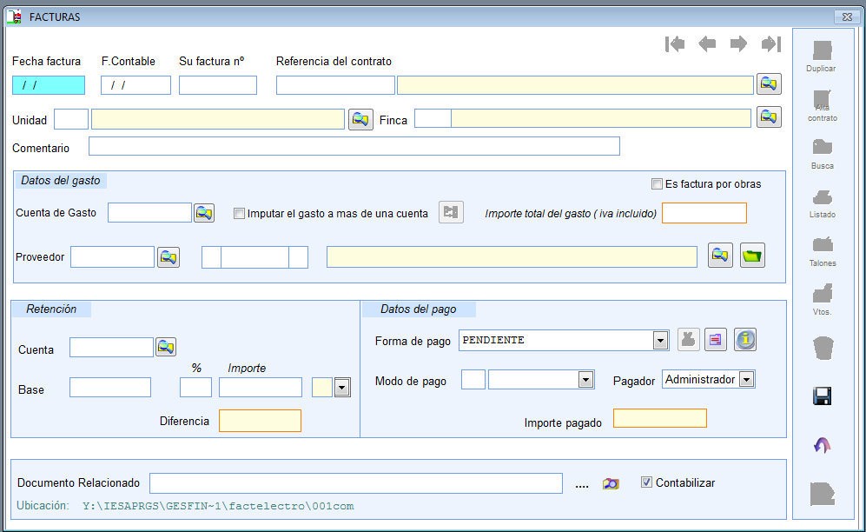Open lookup for Referencia del contrato
Image resolution: width=866 pixels, height=532 pixels.
click(x=768, y=84)
